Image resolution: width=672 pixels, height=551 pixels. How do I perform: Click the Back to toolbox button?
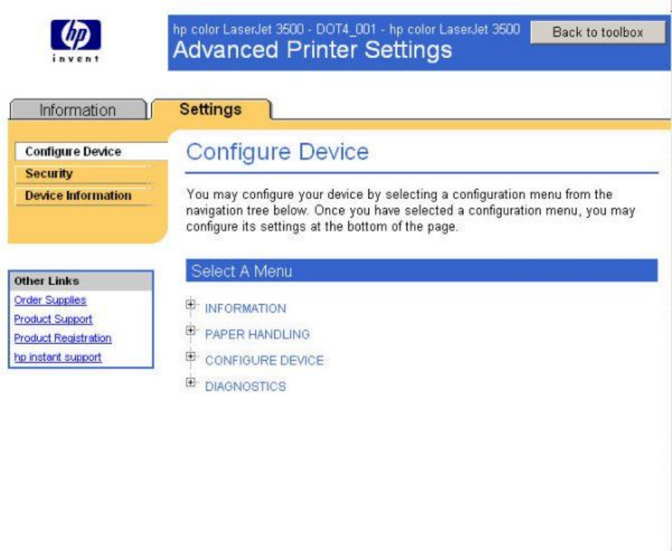[x=598, y=32]
